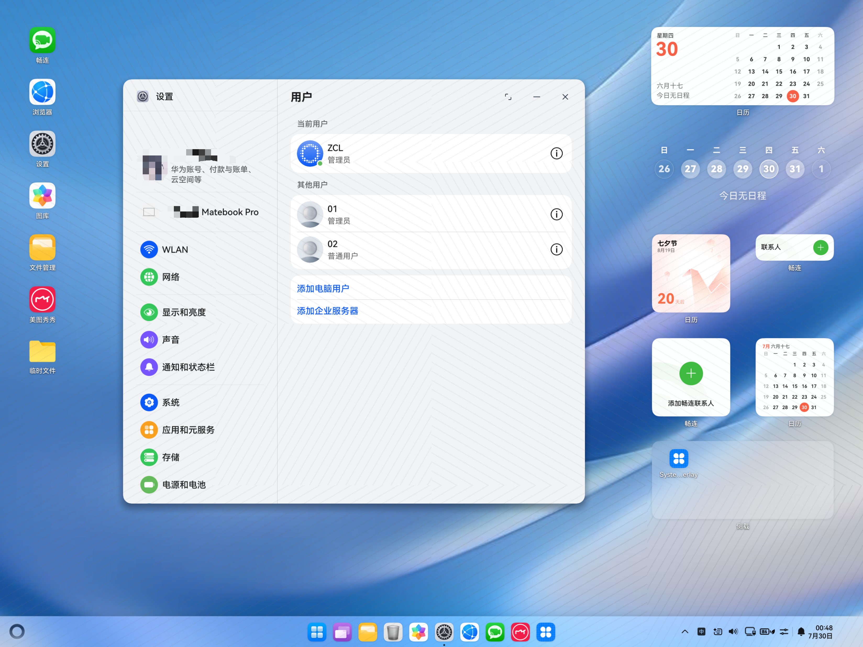Open the file manager in the taskbar

(368, 632)
